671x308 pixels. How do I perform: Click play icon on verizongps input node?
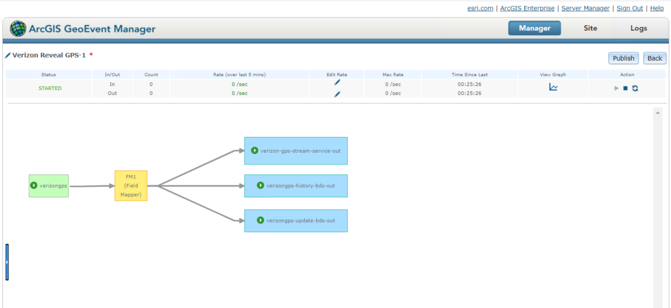click(x=34, y=185)
